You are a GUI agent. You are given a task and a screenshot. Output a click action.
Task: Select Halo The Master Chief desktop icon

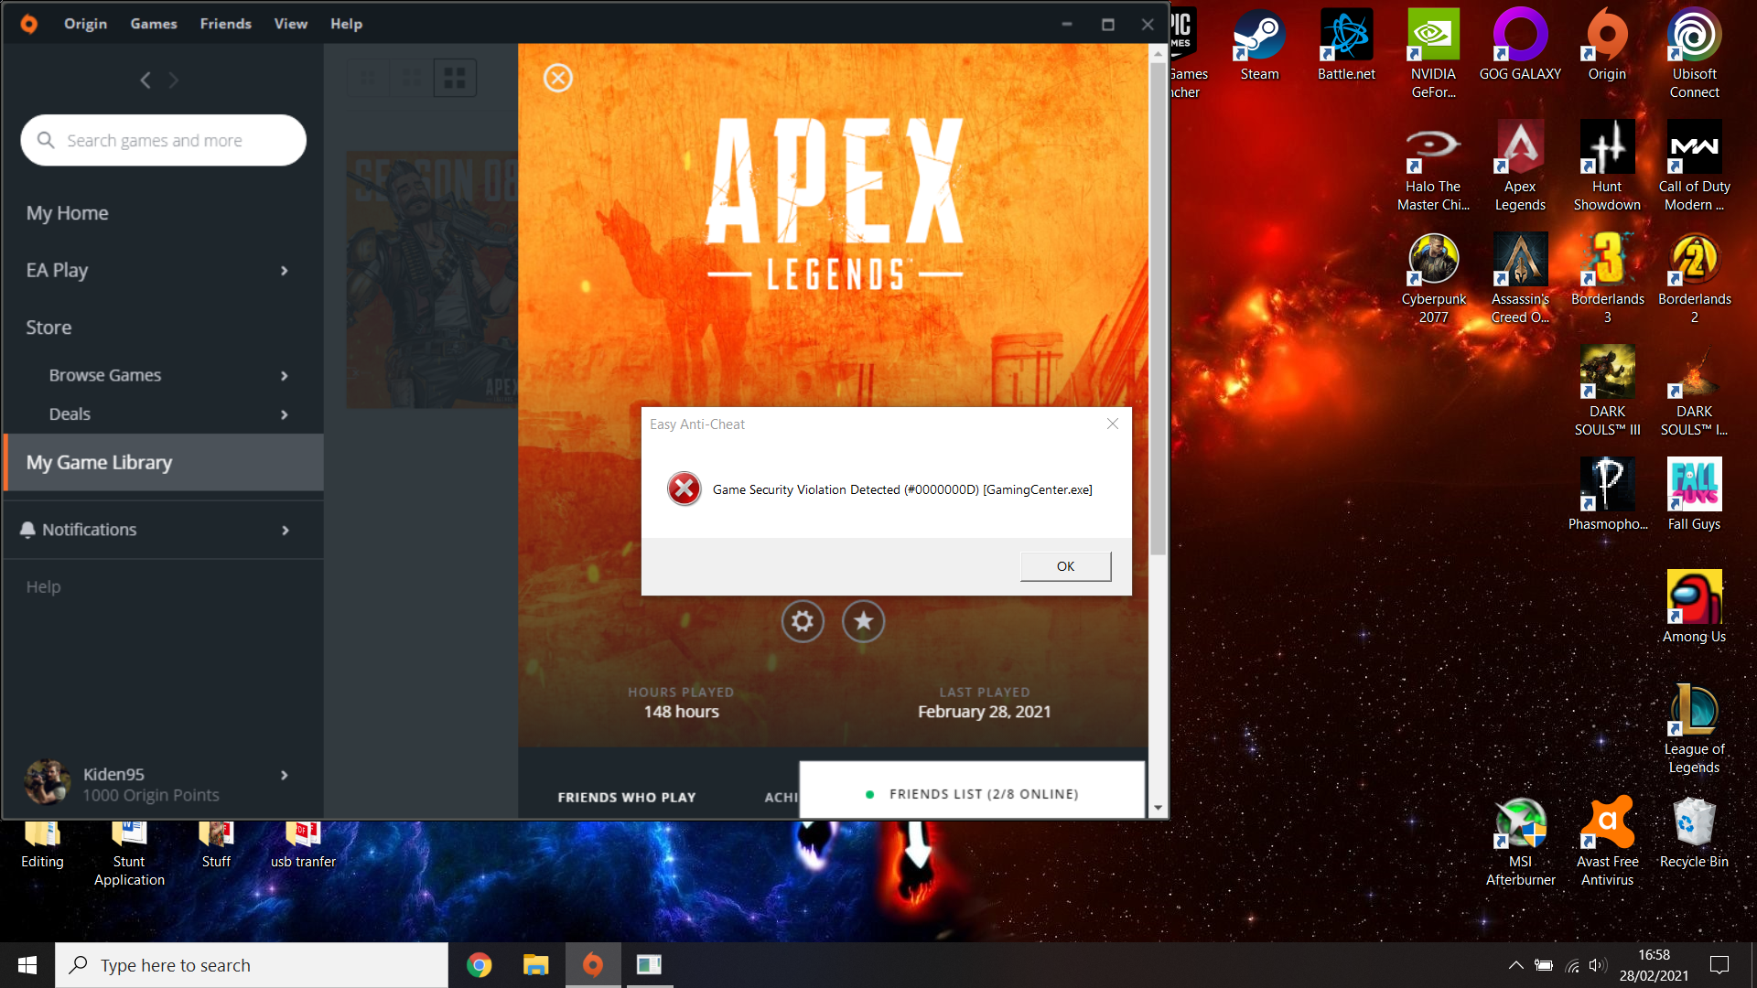coord(1433,166)
